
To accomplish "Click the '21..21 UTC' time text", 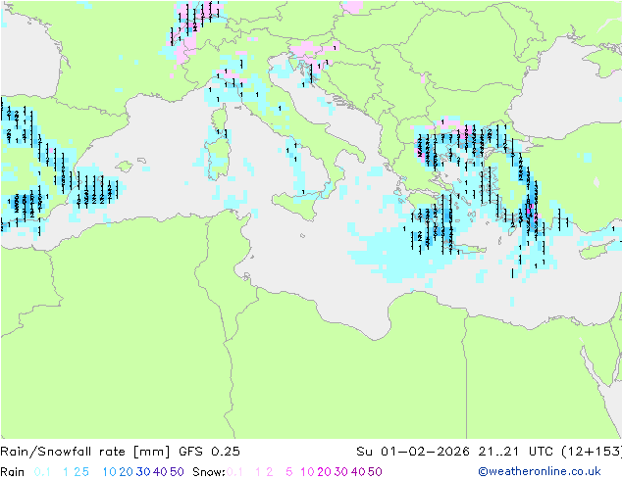I will [516, 452].
